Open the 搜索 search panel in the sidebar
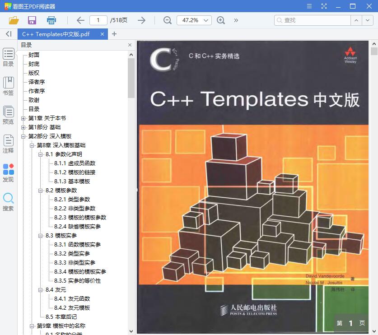The image size is (378, 335). 8,200
